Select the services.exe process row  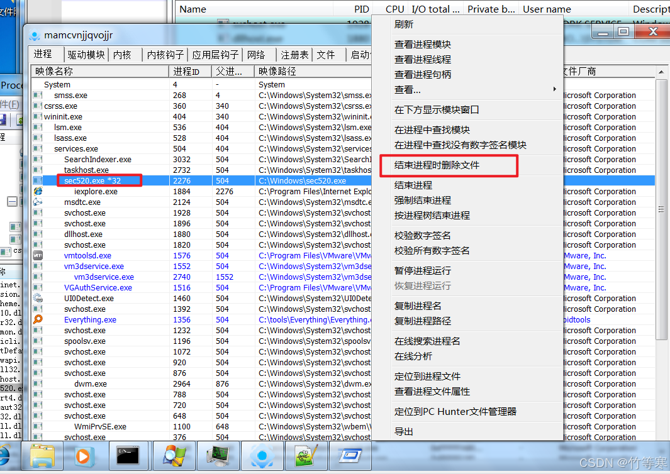pyautogui.click(x=76, y=149)
